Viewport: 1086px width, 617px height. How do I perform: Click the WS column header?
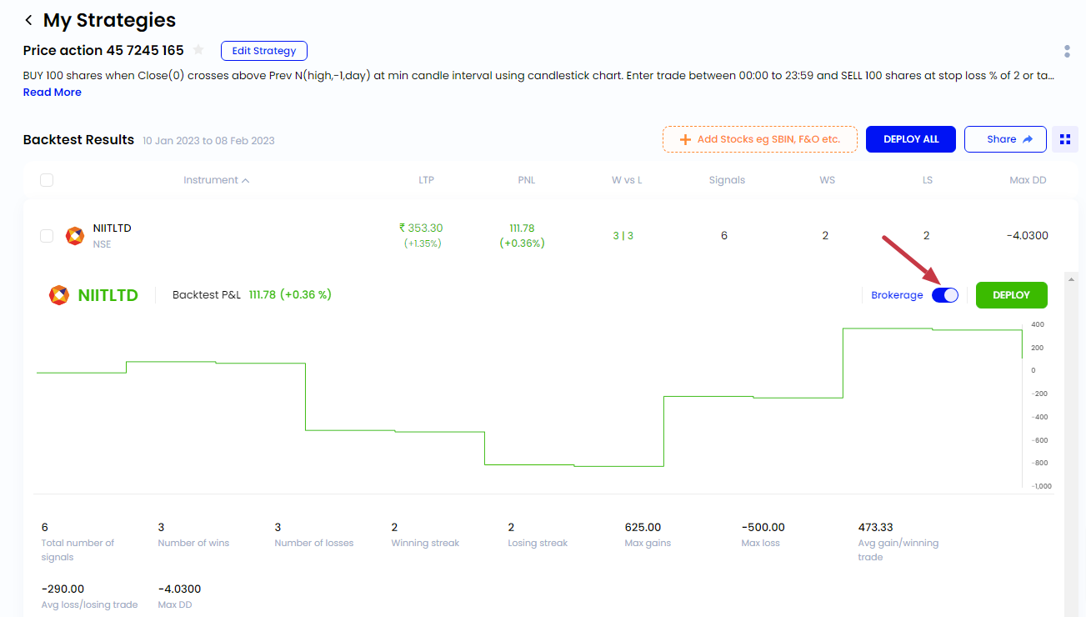[x=827, y=180]
